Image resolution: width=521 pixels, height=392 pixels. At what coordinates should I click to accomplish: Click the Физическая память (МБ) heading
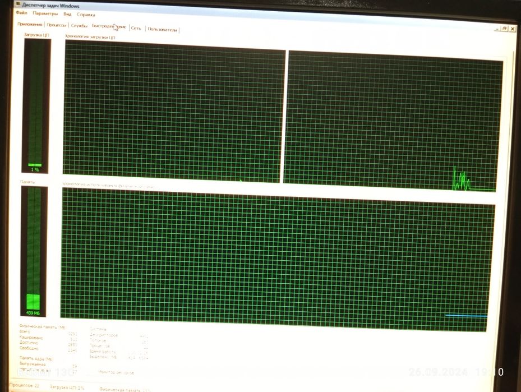pos(42,327)
